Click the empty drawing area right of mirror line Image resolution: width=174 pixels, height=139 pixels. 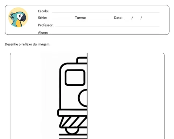point(126,96)
